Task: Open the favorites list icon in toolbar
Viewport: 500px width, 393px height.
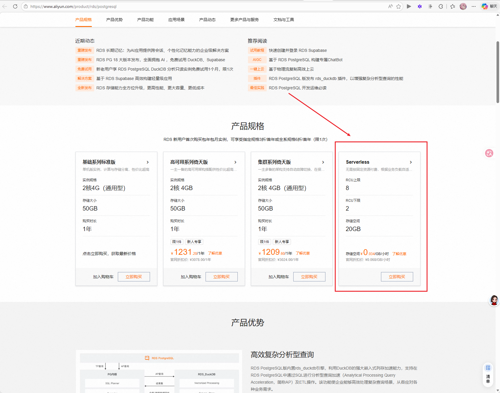Action: [453, 6]
